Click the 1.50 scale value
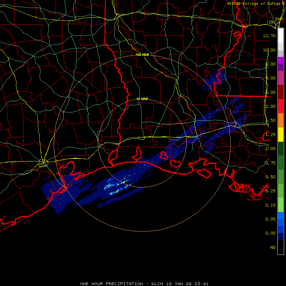 pos(270,120)
